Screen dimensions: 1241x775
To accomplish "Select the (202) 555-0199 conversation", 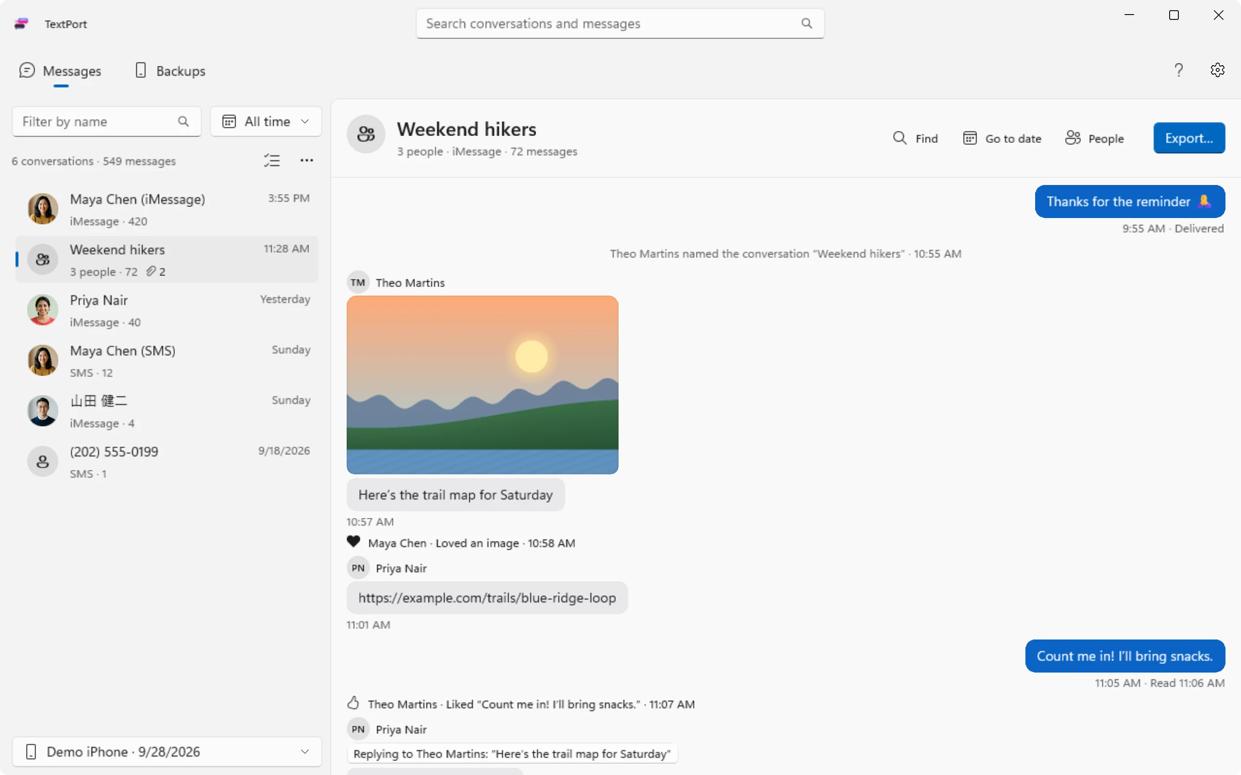I will click(x=167, y=461).
